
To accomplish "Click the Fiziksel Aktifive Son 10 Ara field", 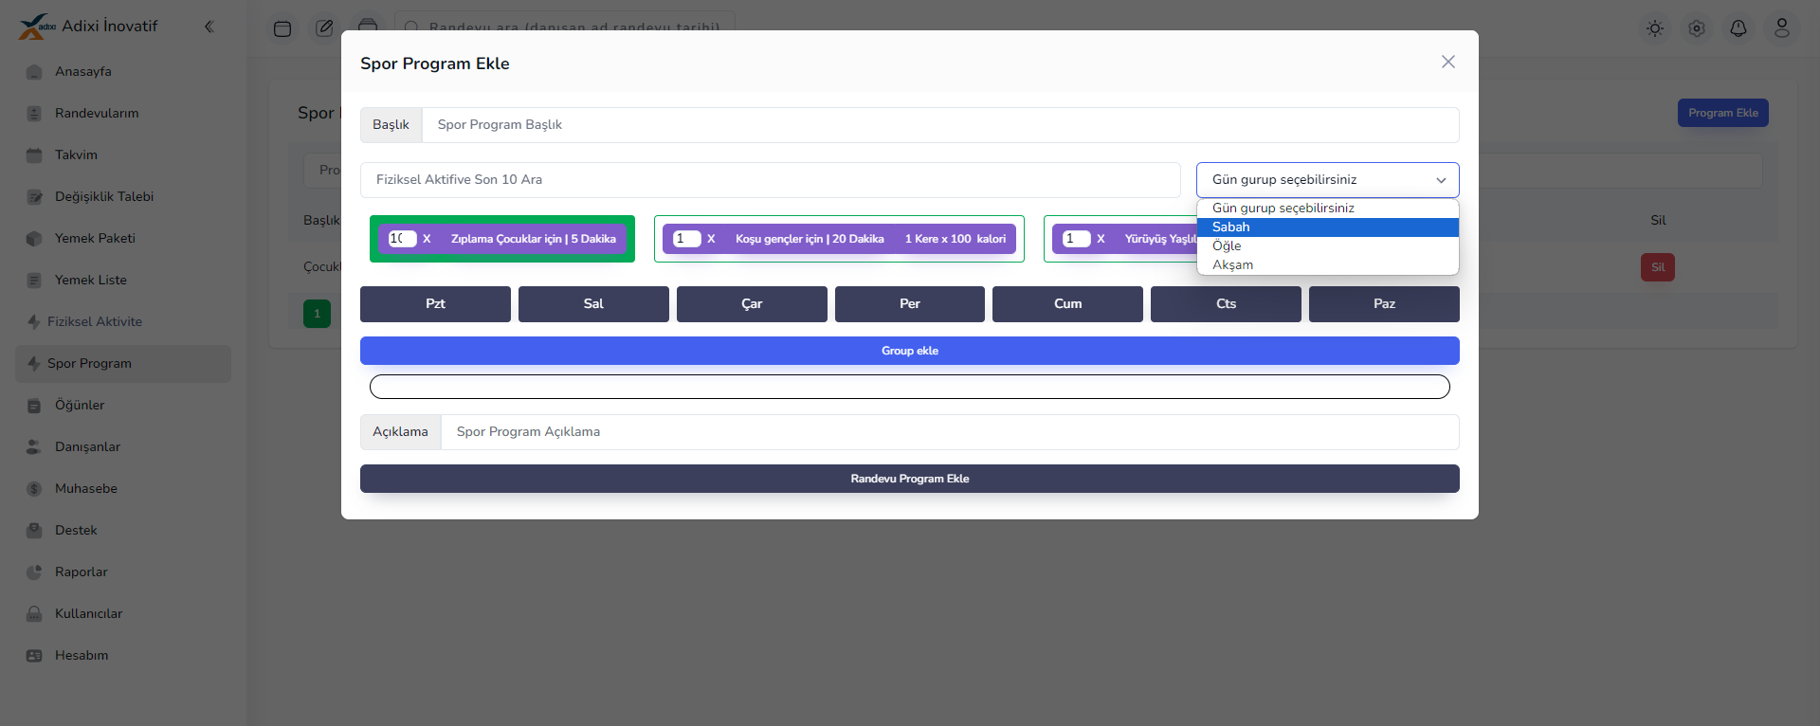I will pos(770,180).
